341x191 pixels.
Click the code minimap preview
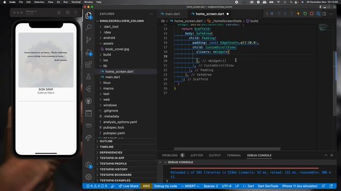[323, 28]
